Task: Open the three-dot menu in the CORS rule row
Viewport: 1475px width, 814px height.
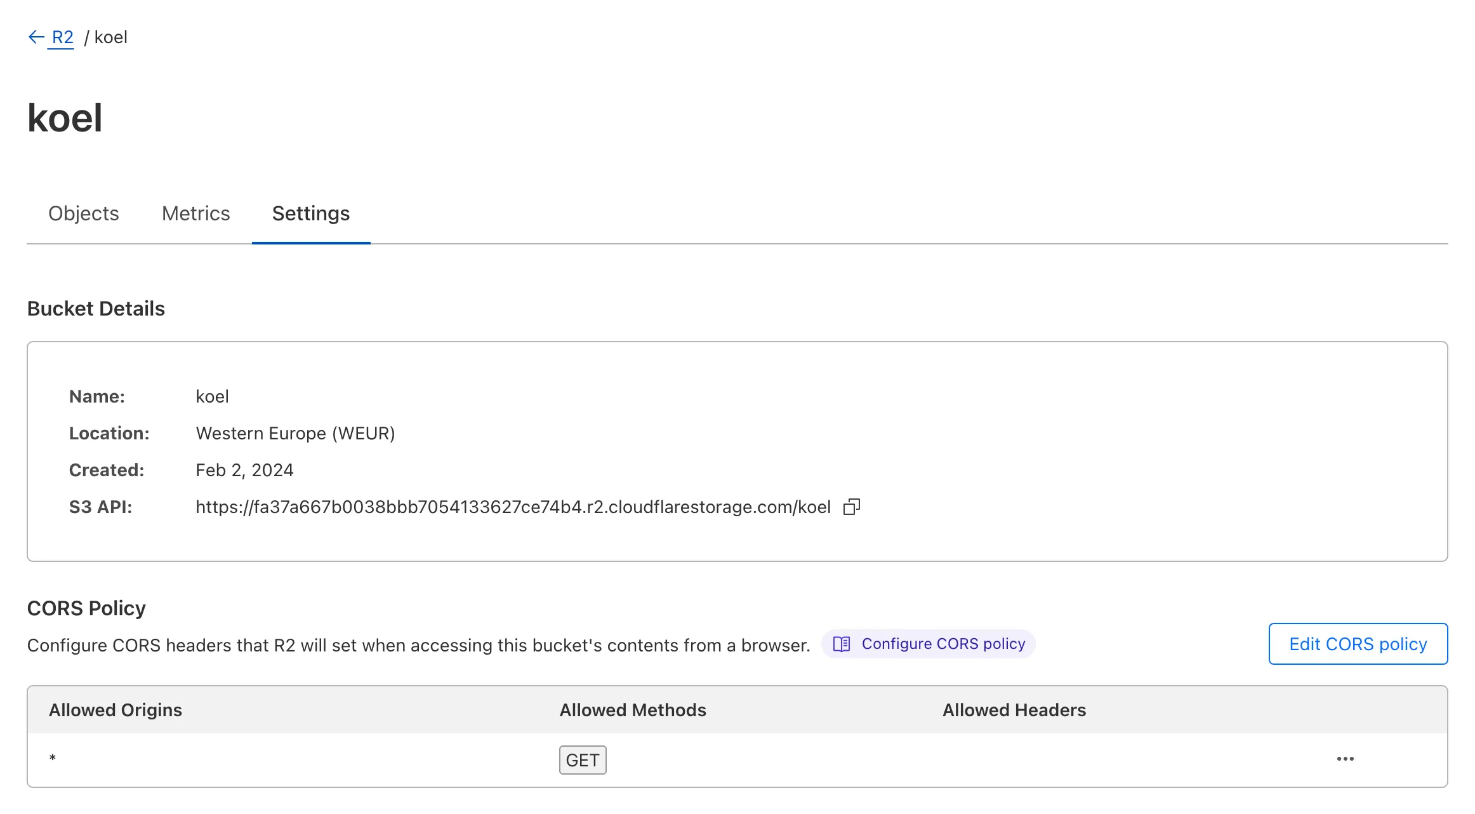Action: tap(1345, 759)
